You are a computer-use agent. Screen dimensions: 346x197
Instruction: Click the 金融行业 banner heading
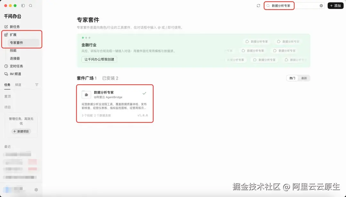[89, 45]
